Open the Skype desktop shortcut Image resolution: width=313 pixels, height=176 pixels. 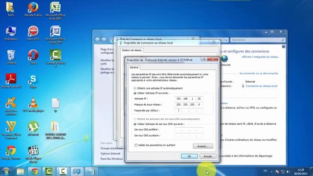click(33, 81)
